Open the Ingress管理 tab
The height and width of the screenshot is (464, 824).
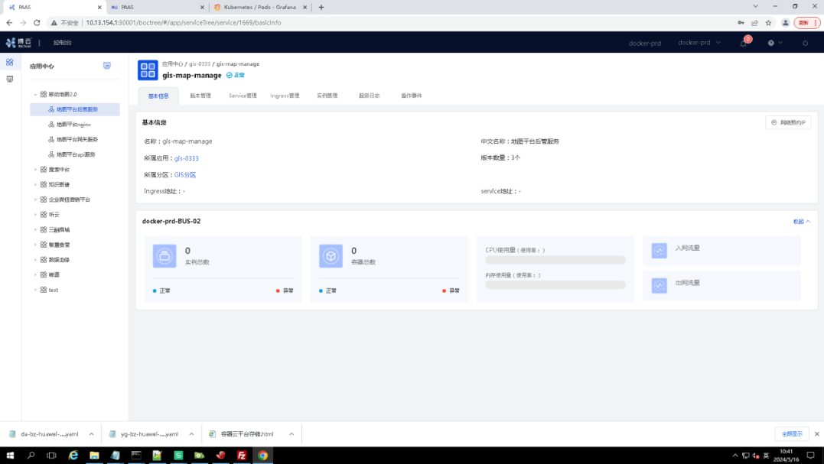click(285, 96)
